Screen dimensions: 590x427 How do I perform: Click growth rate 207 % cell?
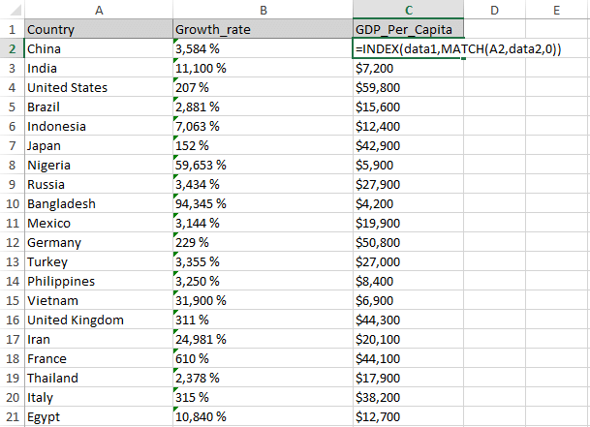tap(263, 87)
